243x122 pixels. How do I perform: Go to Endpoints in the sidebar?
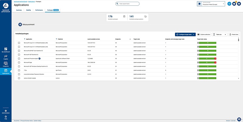click(6, 64)
